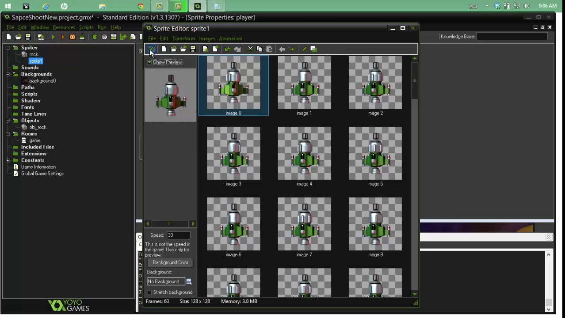Create a sprite with the Pac-Man icon
The image size is (565, 318).
point(95,37)
